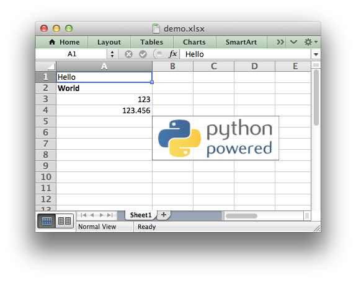Click the formula bar containing Hello
This screenshot has width=356, height=281.
[245, 54]
